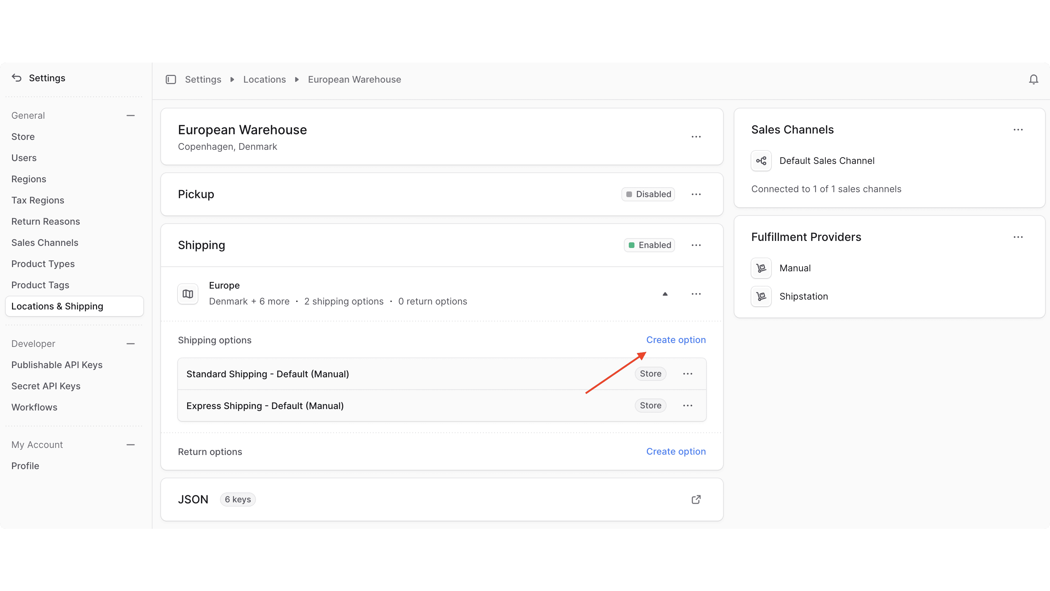Open the Standard Shipping actions menu
The width and height of the screenshot is (1050, 591).
[x=688, y=374]
